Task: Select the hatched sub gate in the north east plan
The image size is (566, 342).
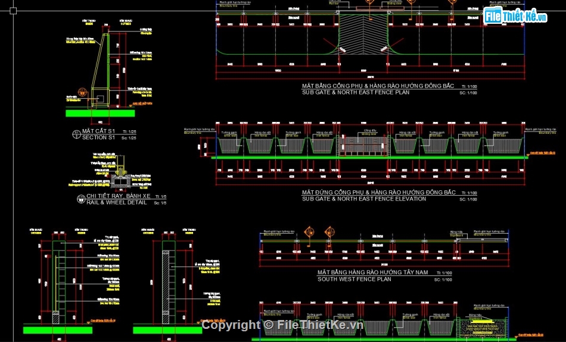Action: [x=363, y=34]
